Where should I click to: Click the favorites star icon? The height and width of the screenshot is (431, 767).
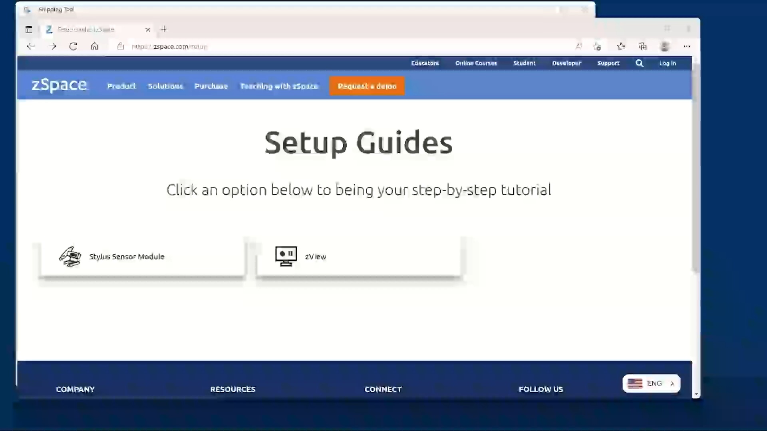click(x=621, y=46)
